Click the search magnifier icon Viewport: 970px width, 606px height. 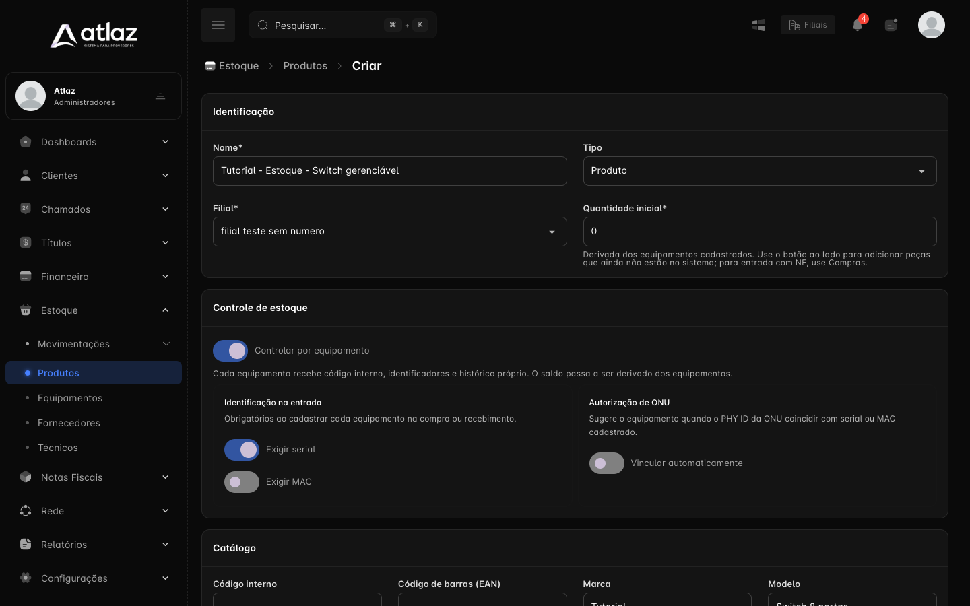[263, 25]
